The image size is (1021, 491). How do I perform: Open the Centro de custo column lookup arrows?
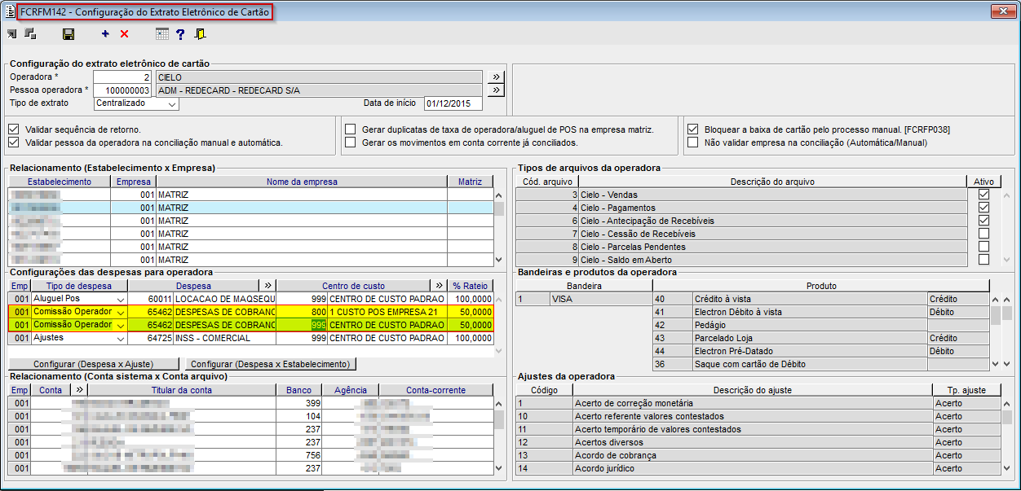click(440, 286)
